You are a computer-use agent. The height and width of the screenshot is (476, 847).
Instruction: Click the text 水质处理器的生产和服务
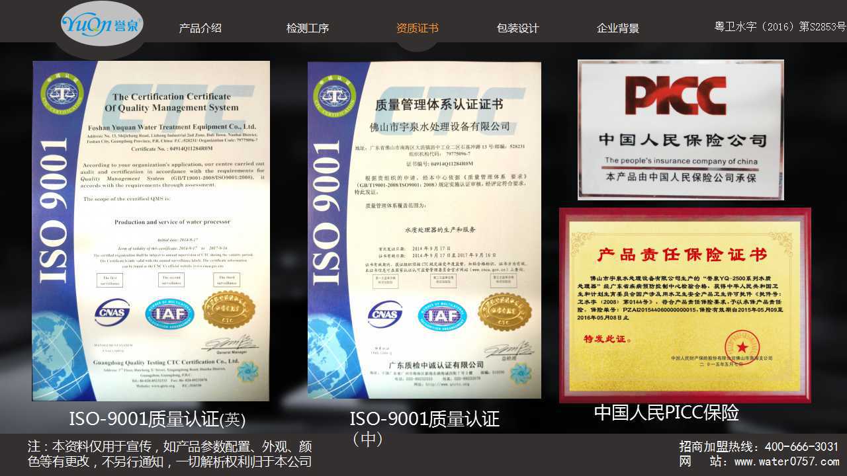click(x=439, y=229)
